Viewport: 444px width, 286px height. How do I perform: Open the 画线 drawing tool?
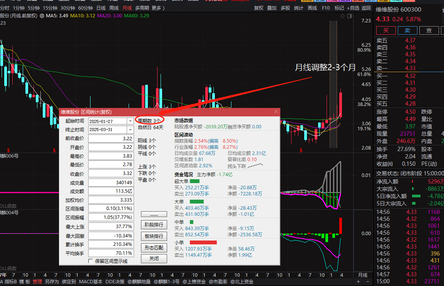[312, 8]
